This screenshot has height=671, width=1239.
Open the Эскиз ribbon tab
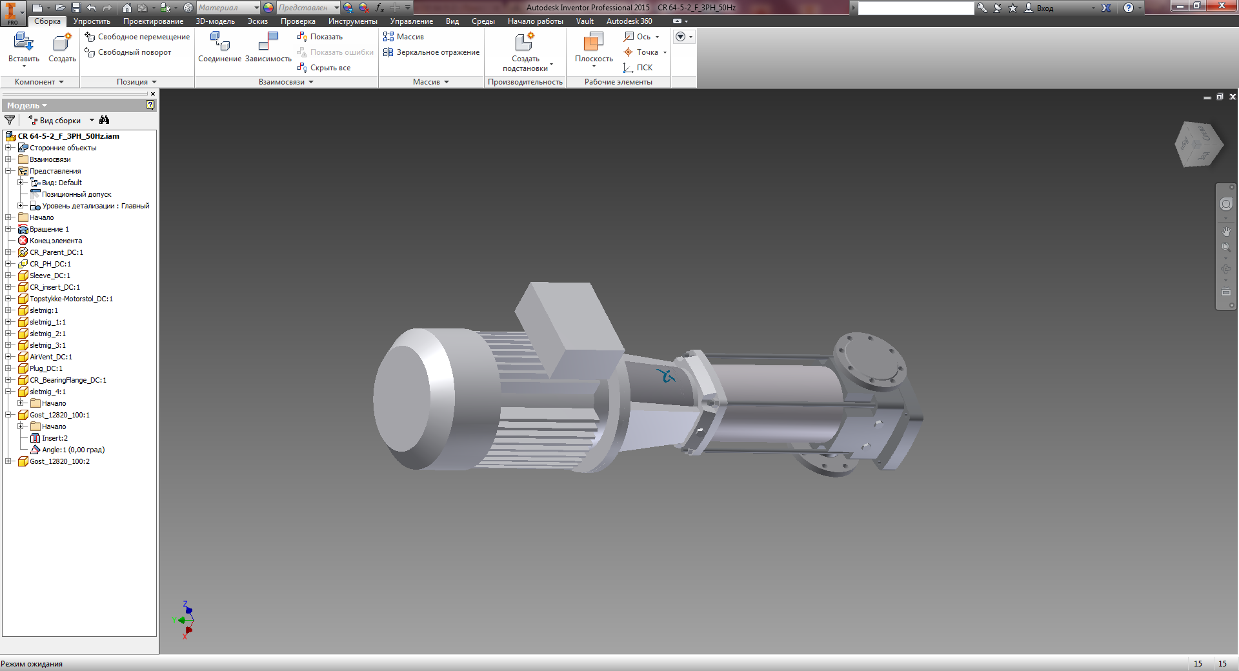(257, 21)
